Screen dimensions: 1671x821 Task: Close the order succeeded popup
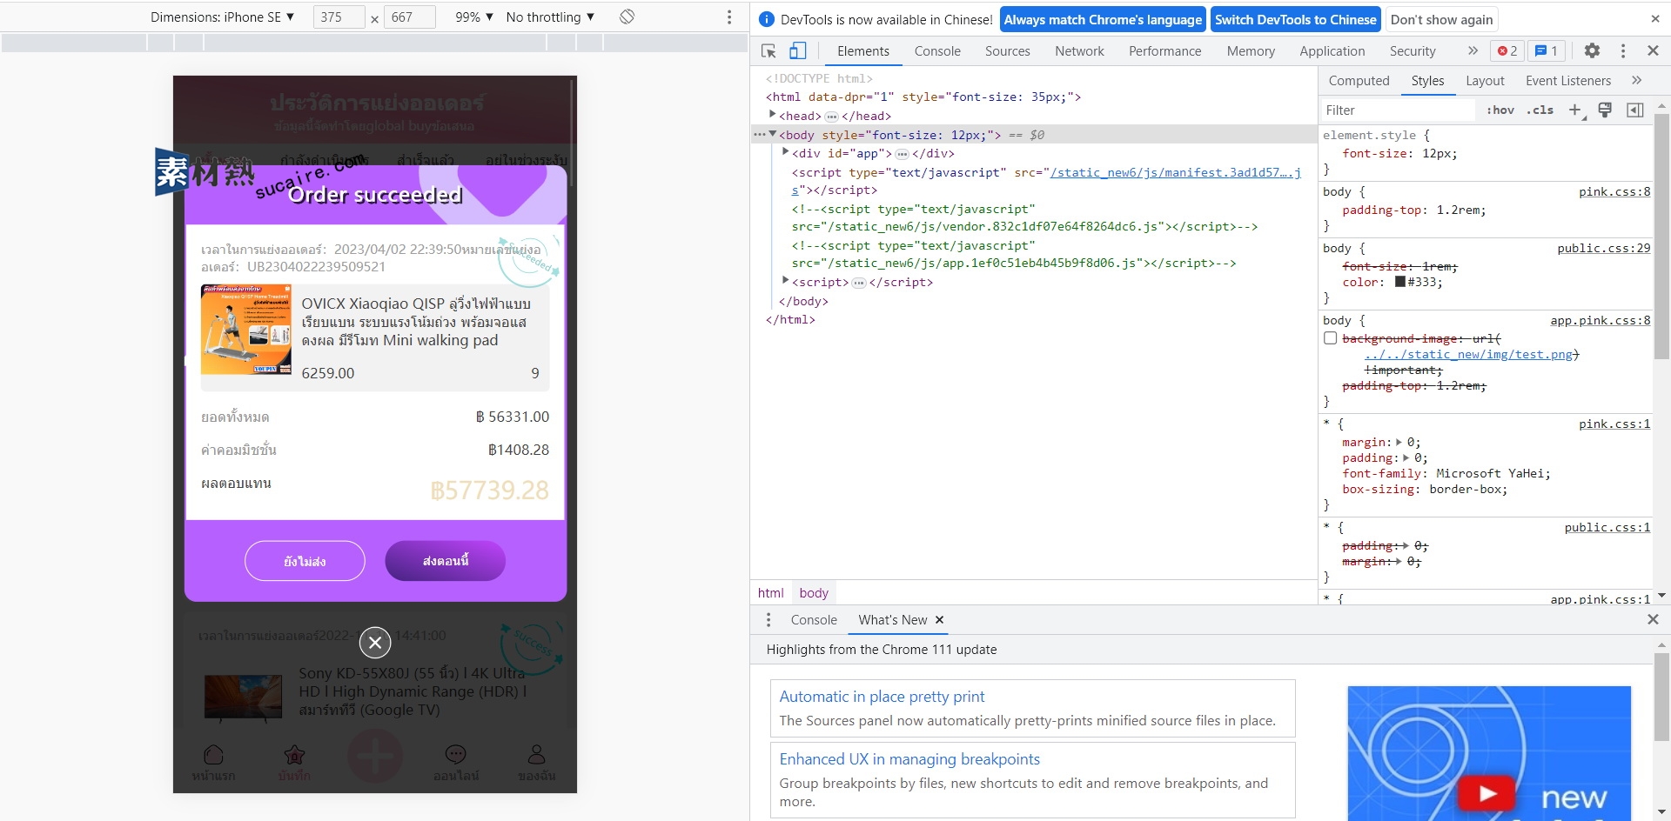point(375,643)
